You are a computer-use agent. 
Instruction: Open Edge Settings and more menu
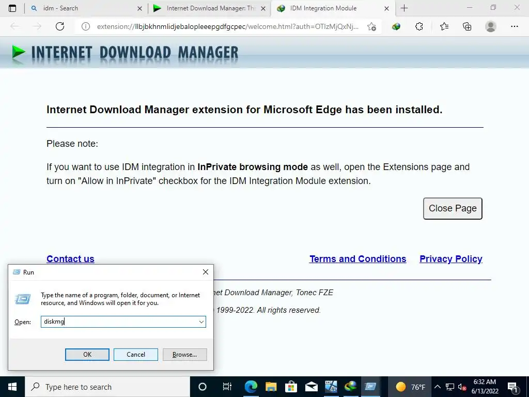point(514,26)
